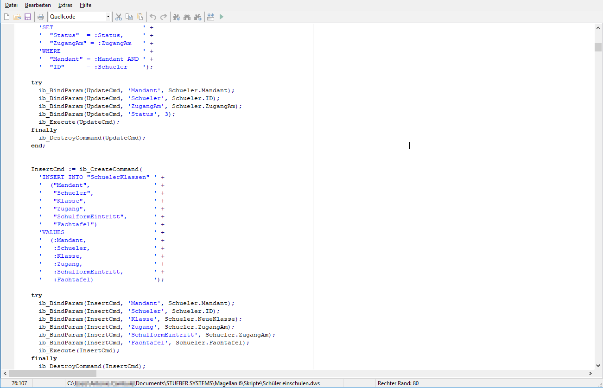
Task: Create a new script file
Action: click(x=6, y=17)
